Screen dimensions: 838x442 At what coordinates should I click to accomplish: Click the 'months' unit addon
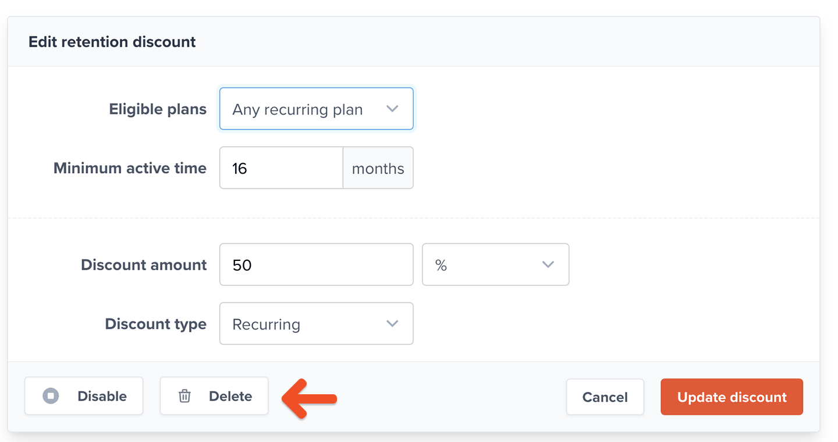click(x=378, y=168)
